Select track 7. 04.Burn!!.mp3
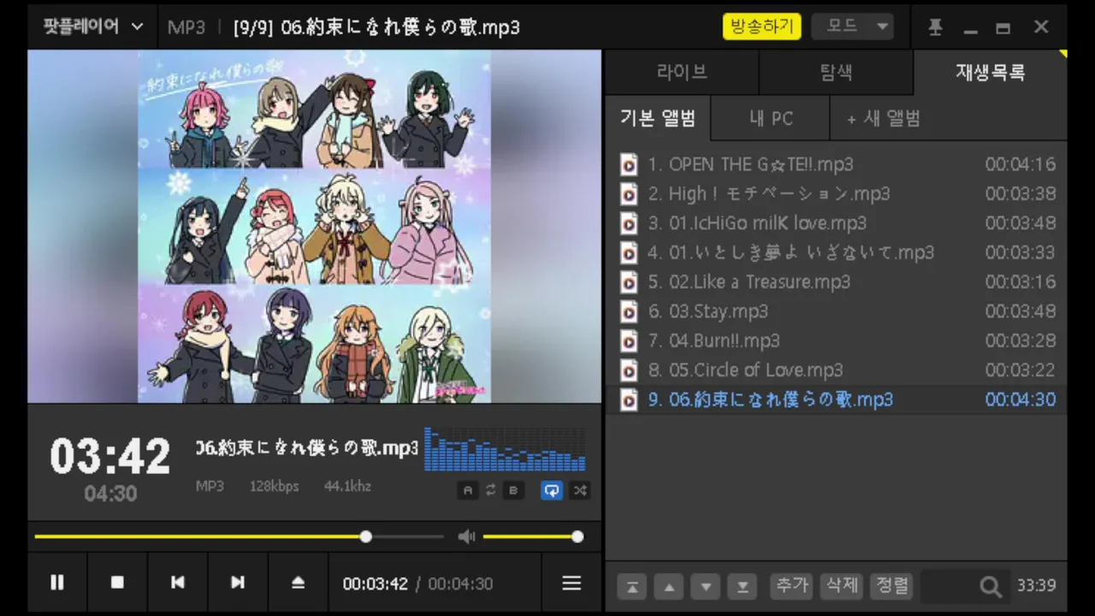This screenshot has width=1095, height=616. [836, 341]
